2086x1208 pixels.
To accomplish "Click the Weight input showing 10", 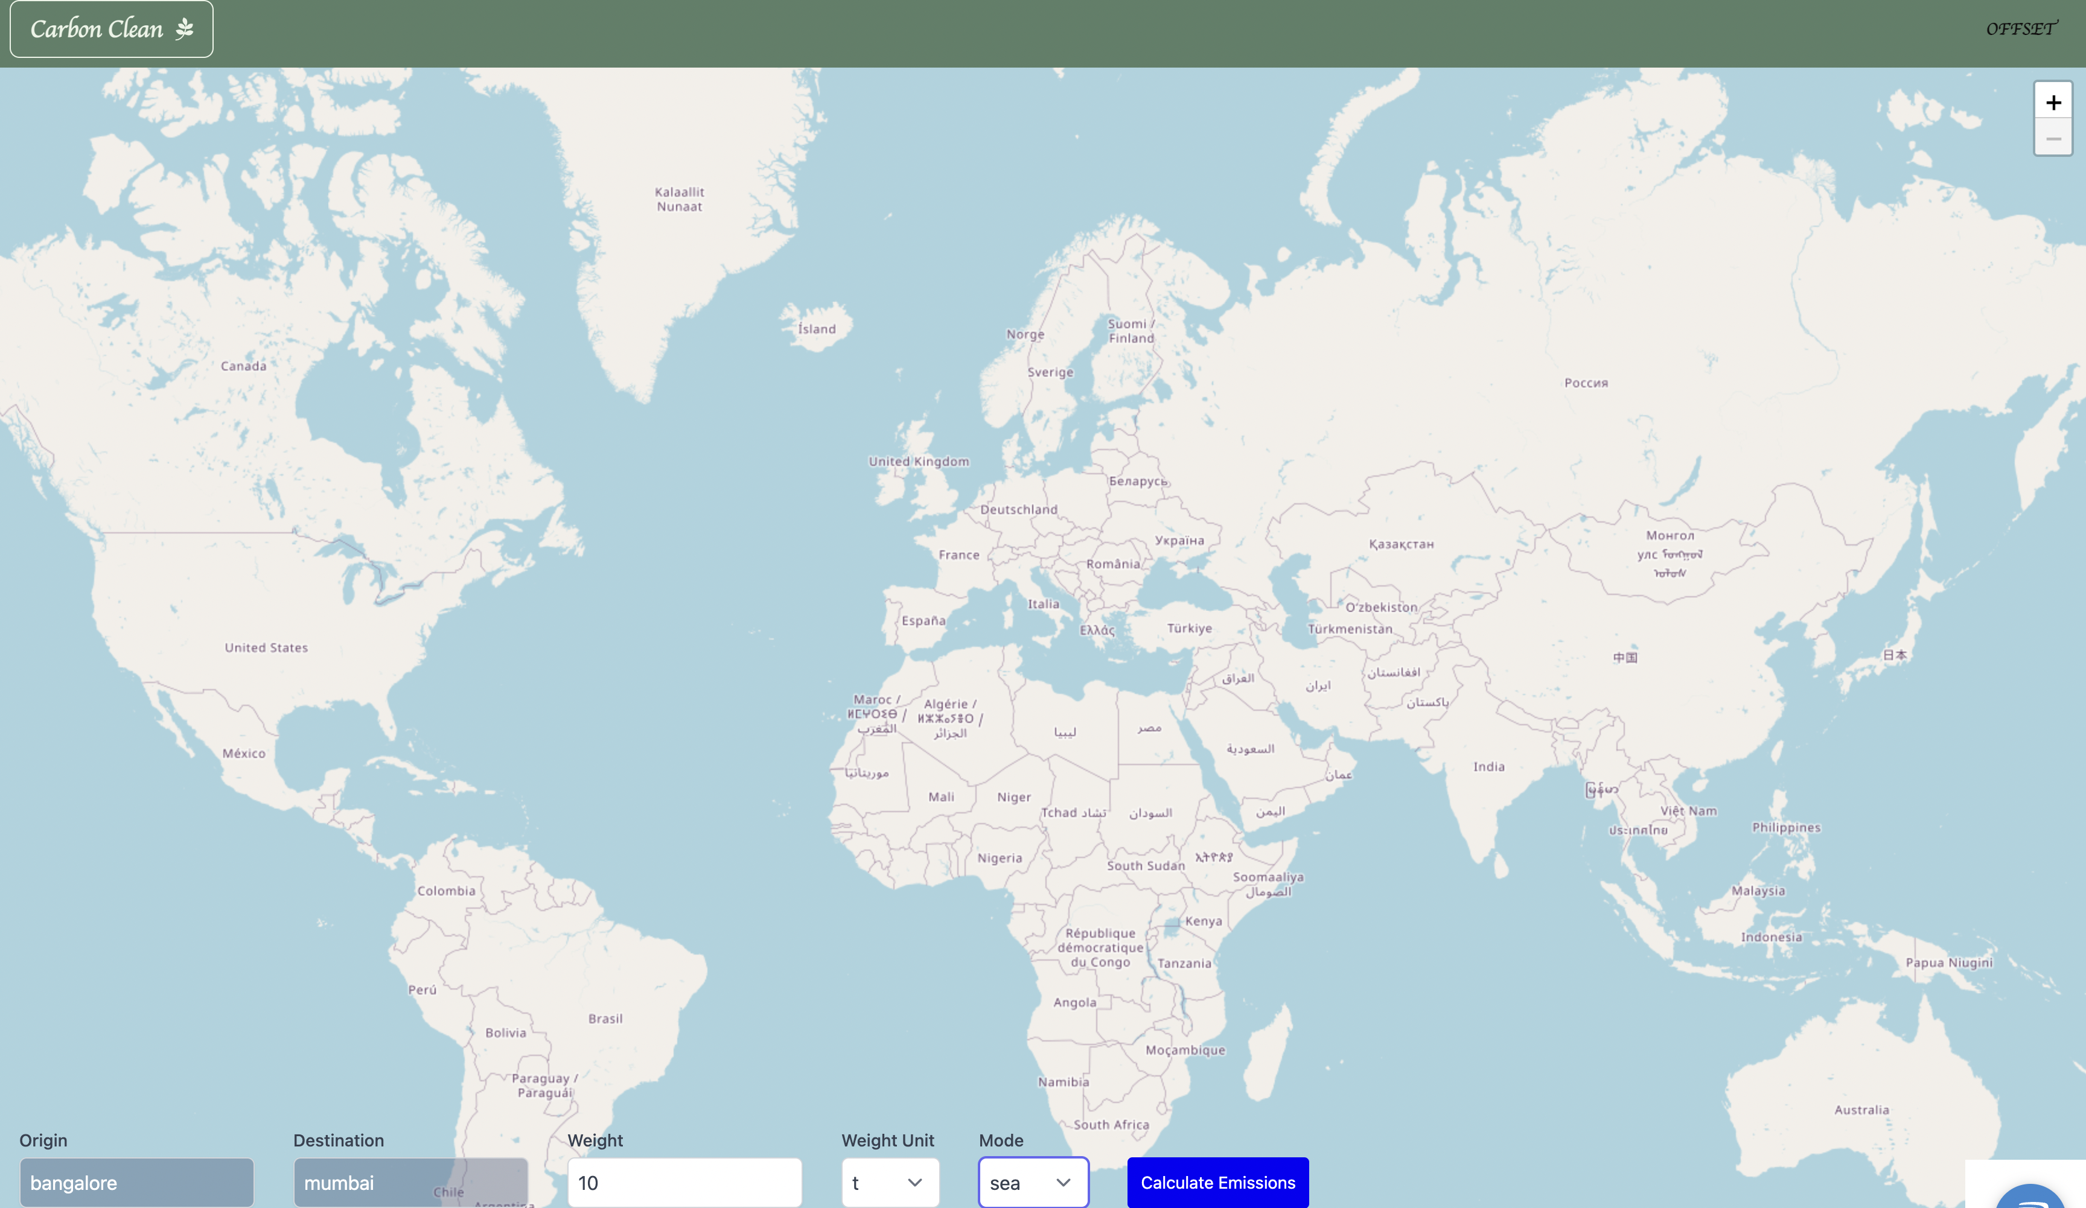I will [x=684, y=1182].
